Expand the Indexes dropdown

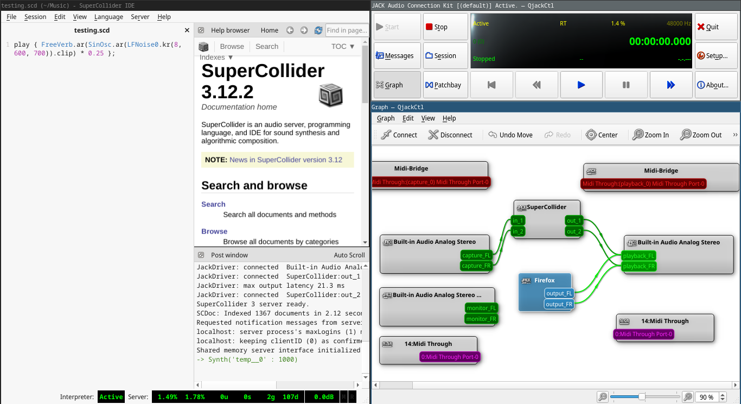pyautogui.click(x=216, y=57)
